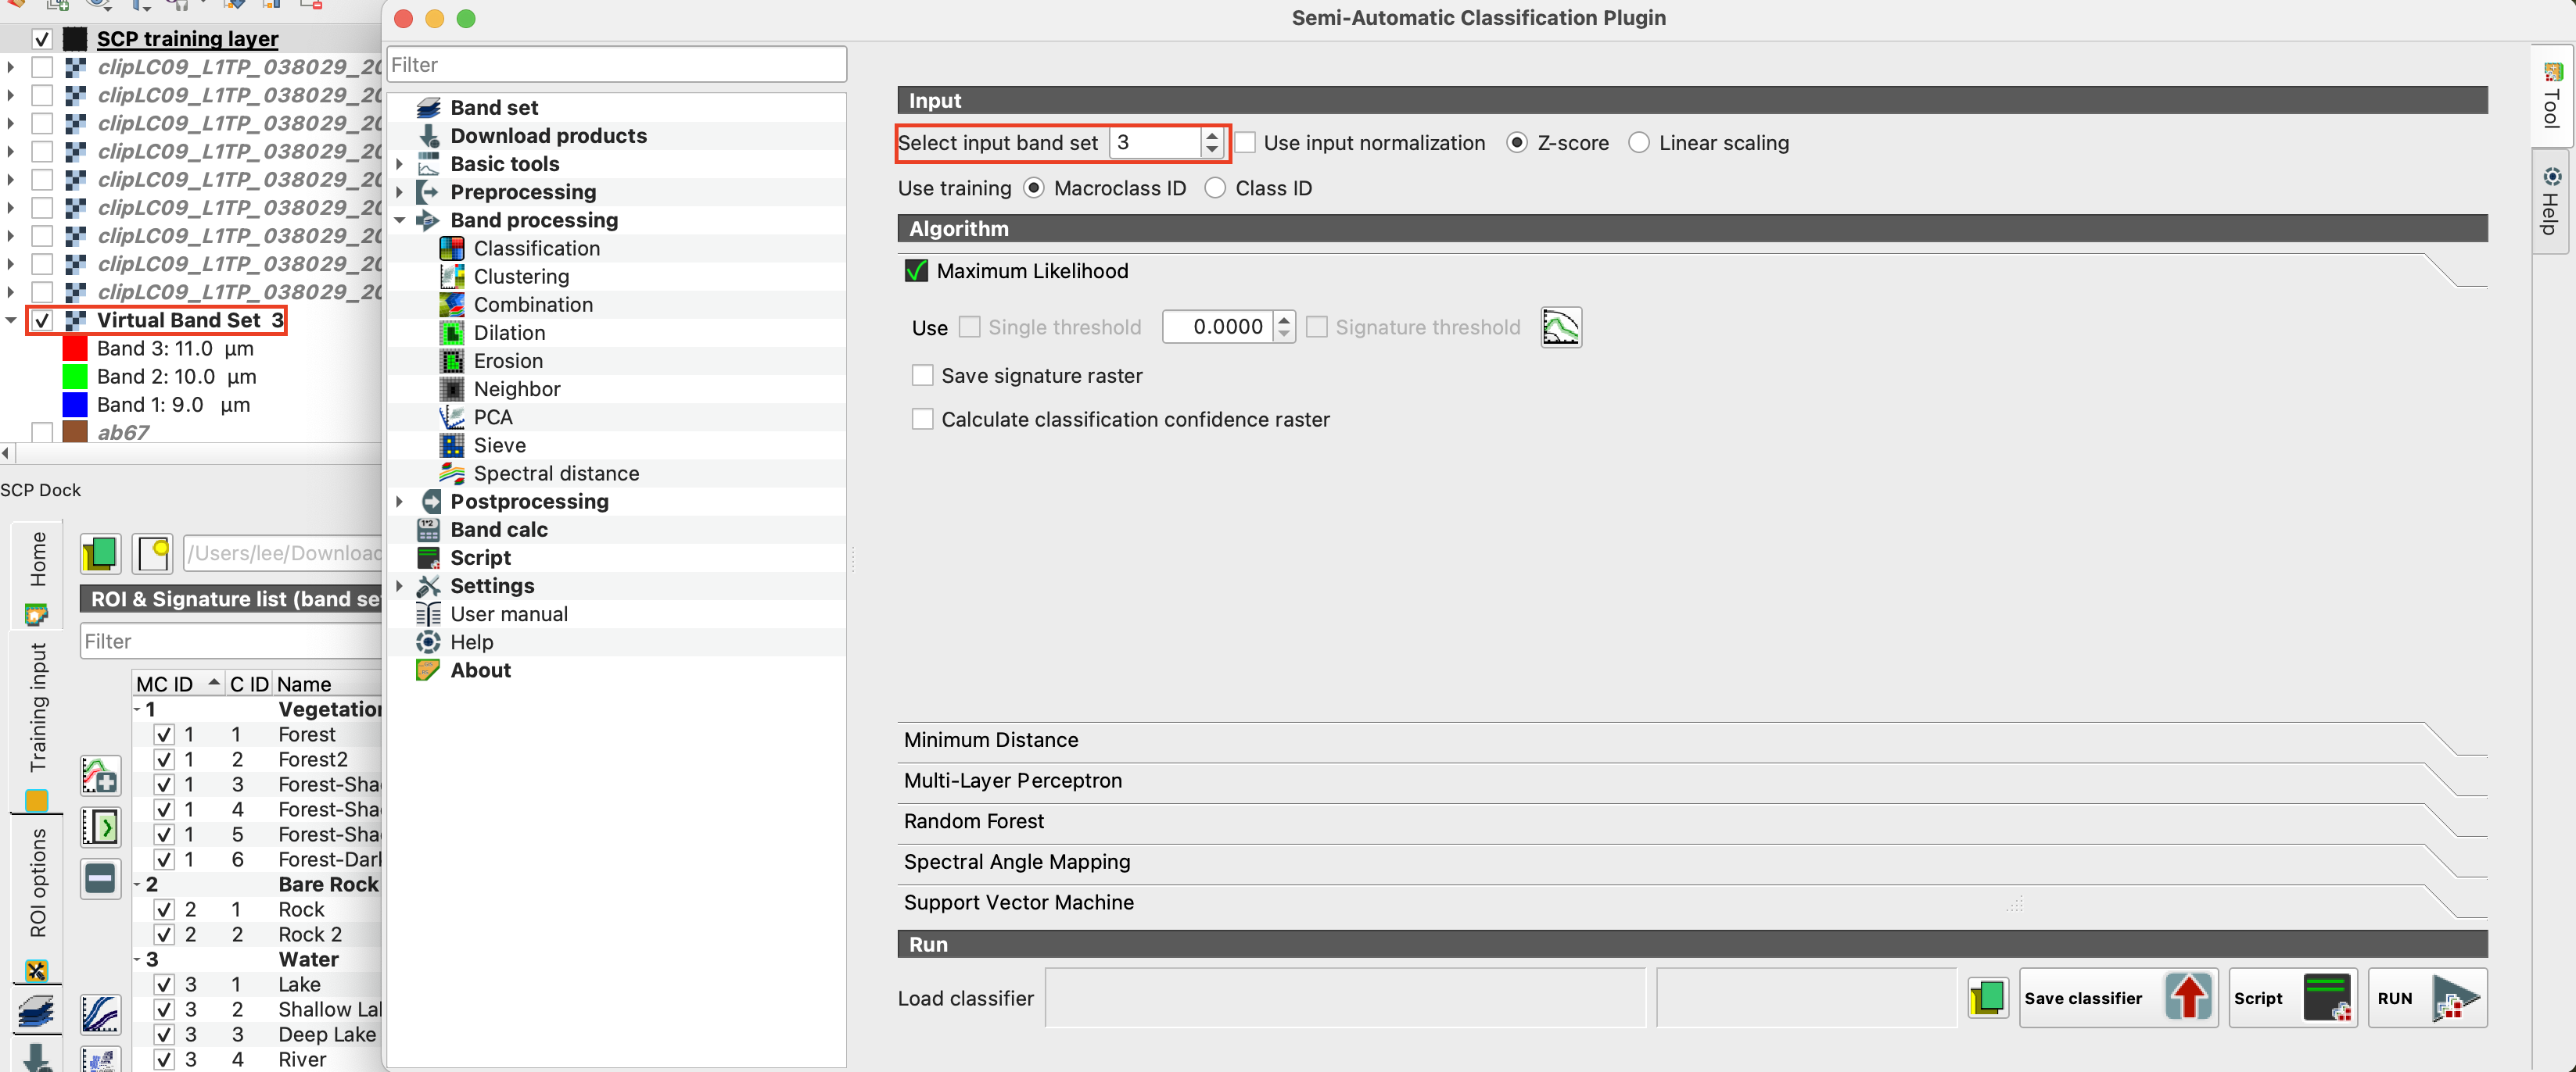Select Macroclass ID radio button
This screenshot has width=2576, height=1072.
(1034, 188)
